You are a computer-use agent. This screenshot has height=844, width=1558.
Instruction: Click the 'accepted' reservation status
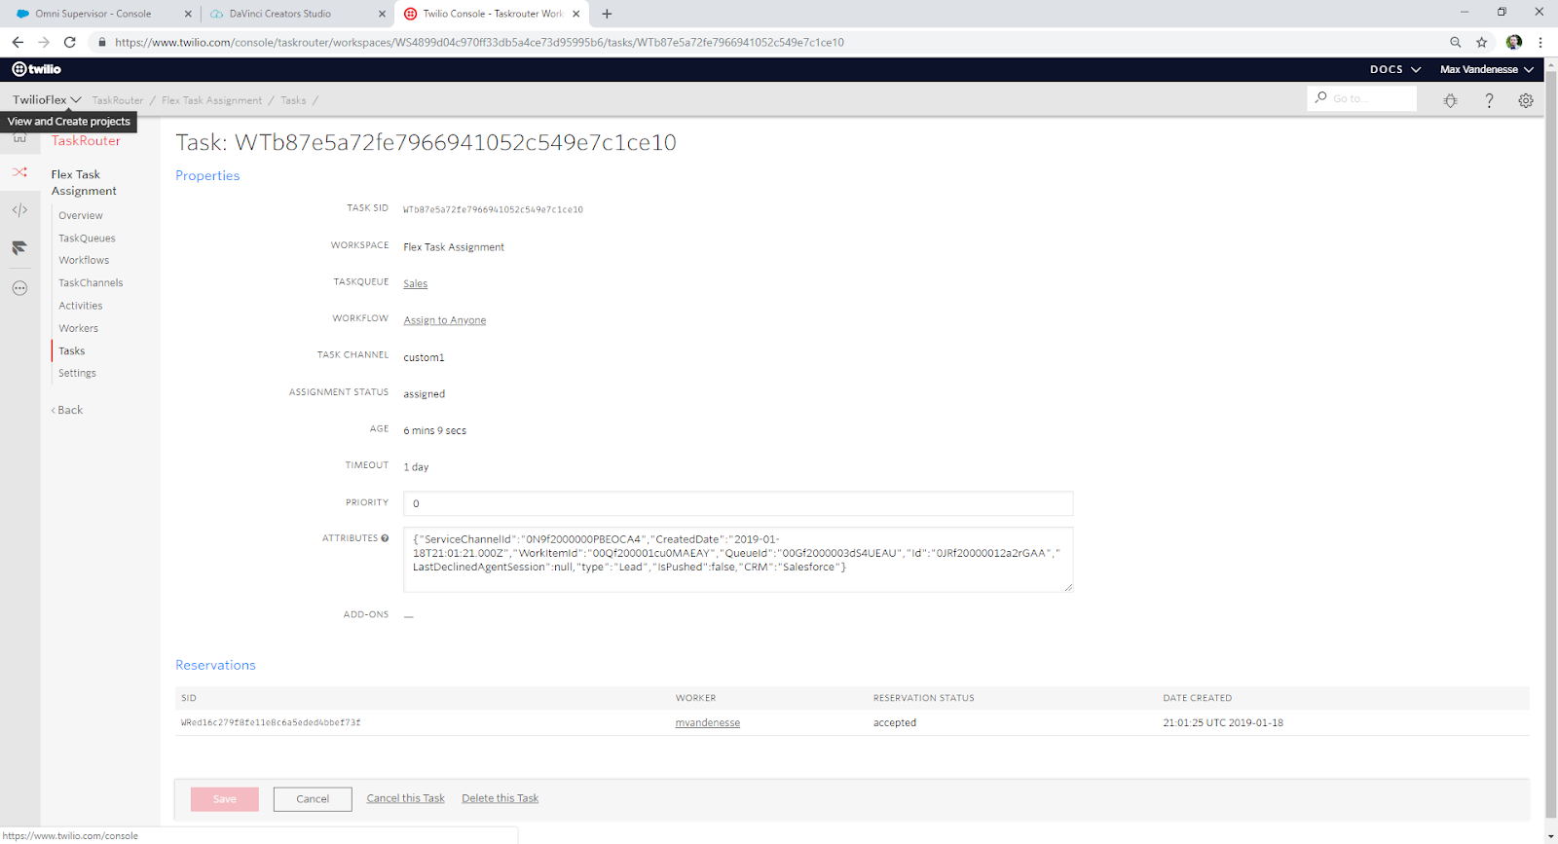895,723
